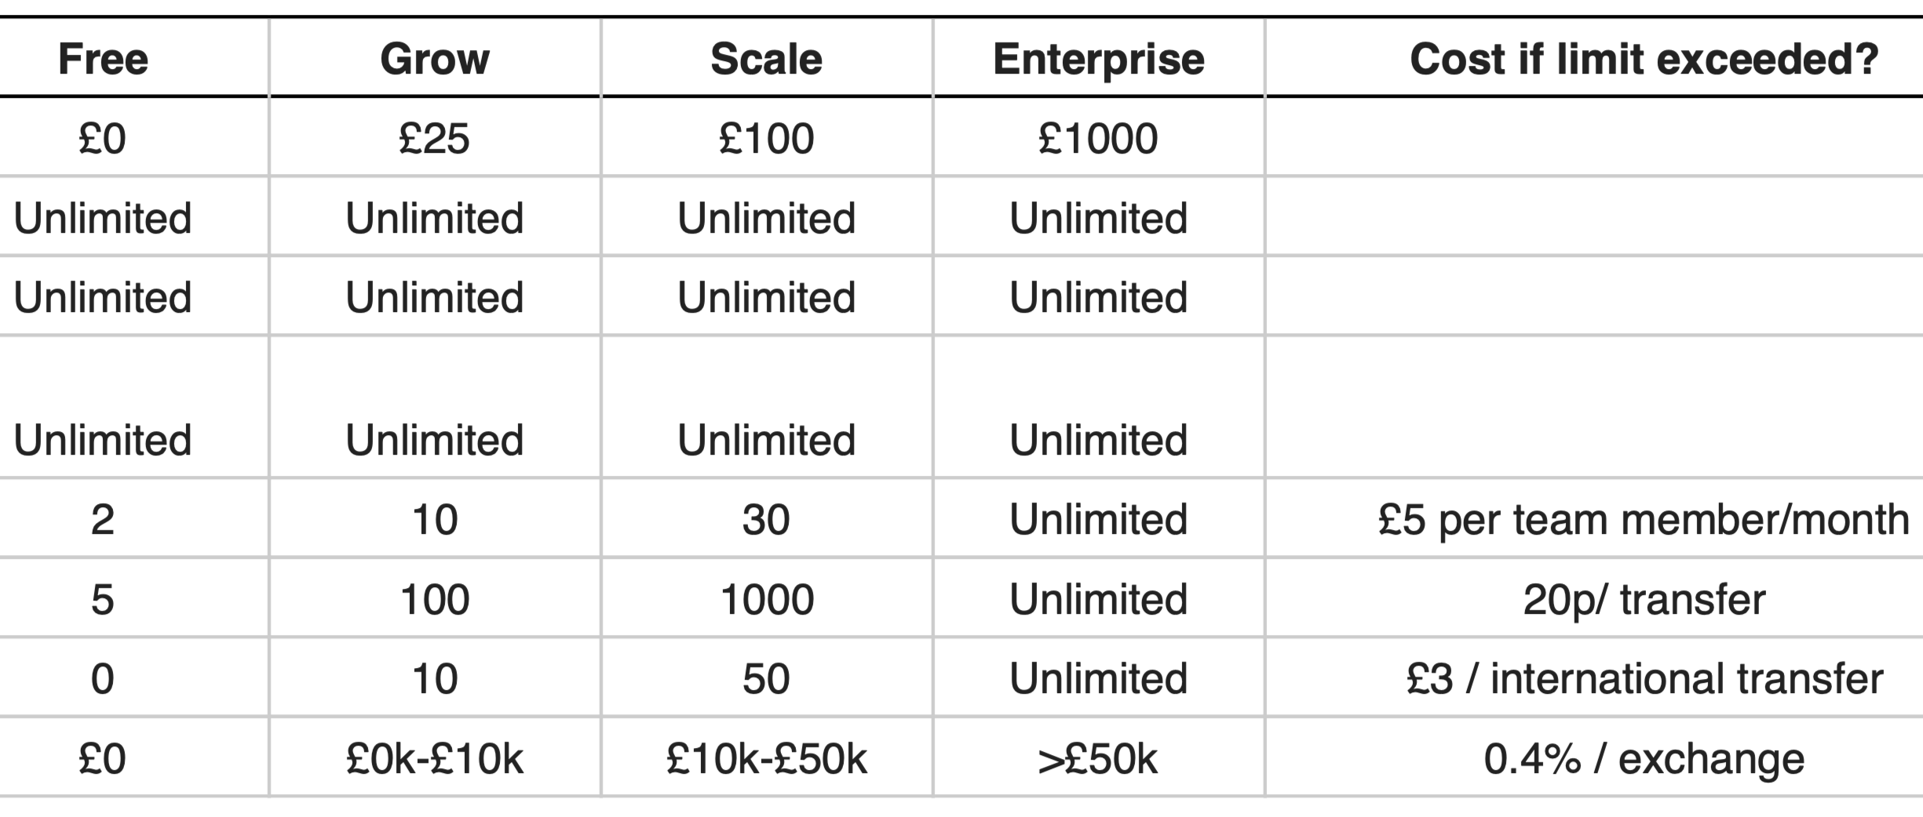Select the Enterprise column header
The height and width of the screenshot is (817, 1923).
(x=1098, y=59)
